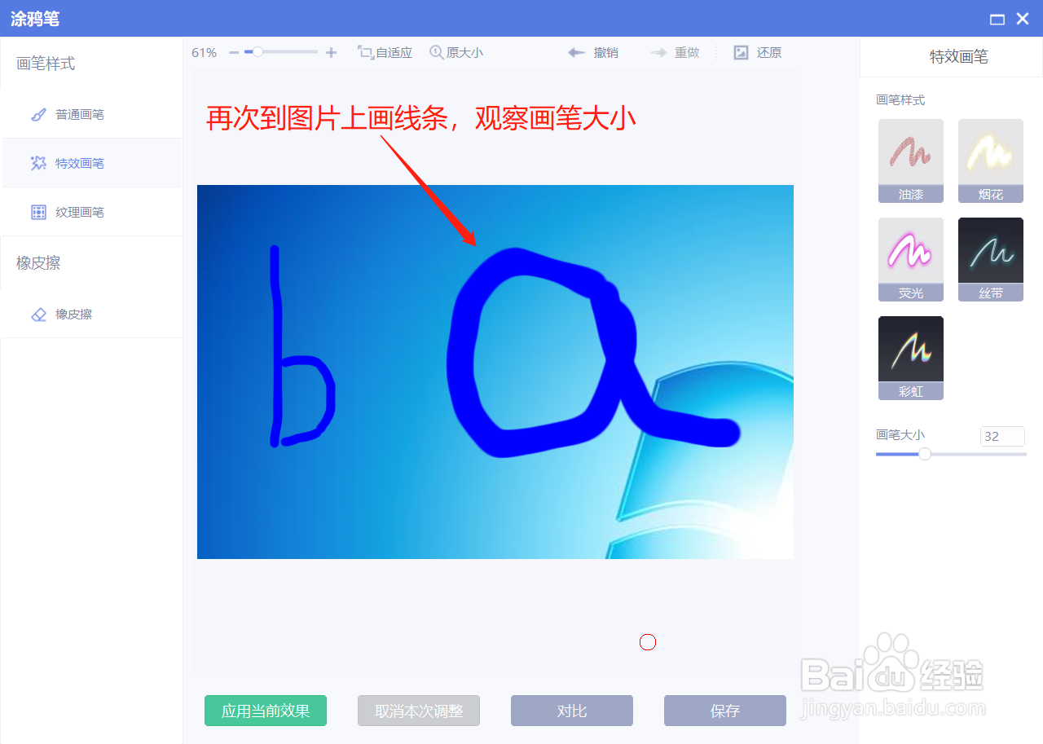Save the image using 保存 button

coord(724,711)
